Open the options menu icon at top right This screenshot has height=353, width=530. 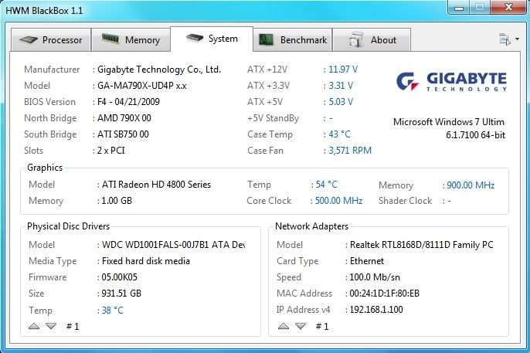pos(505,39)
